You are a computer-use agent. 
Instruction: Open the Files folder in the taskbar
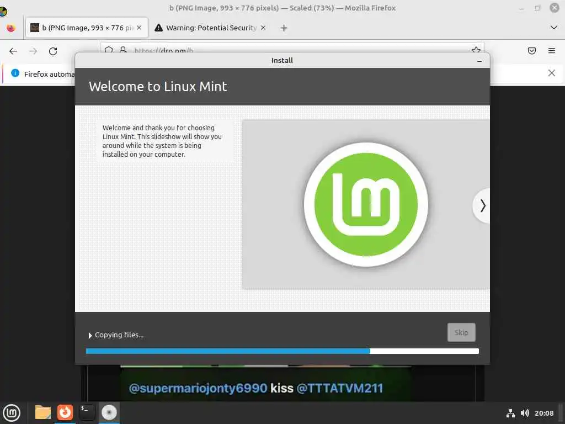click(x=42, y=412)
